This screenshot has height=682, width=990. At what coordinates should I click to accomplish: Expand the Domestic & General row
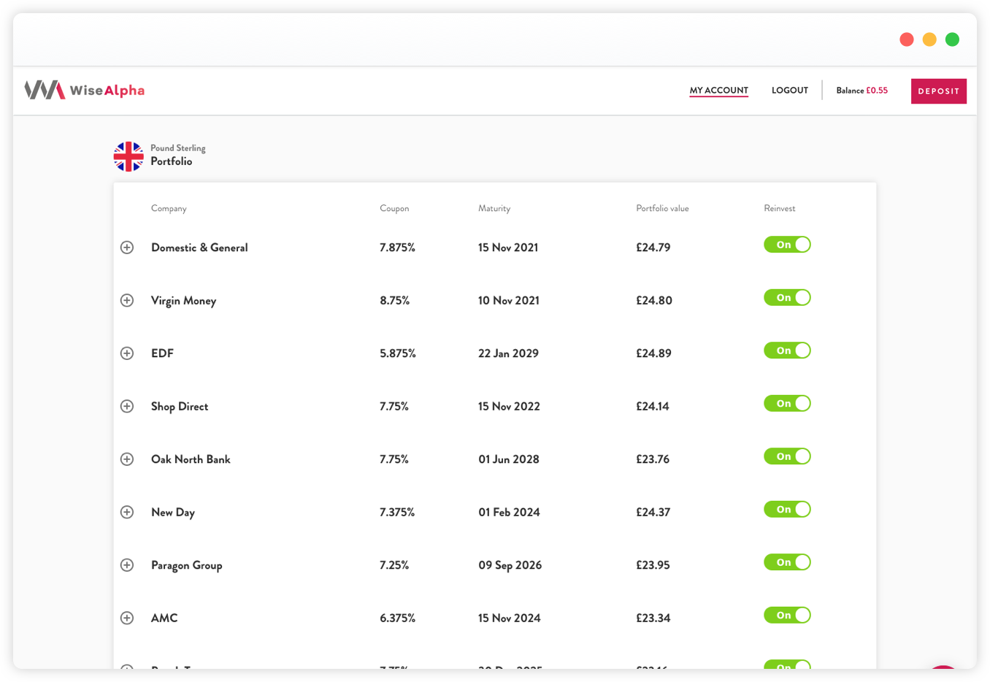pos(127,248)
